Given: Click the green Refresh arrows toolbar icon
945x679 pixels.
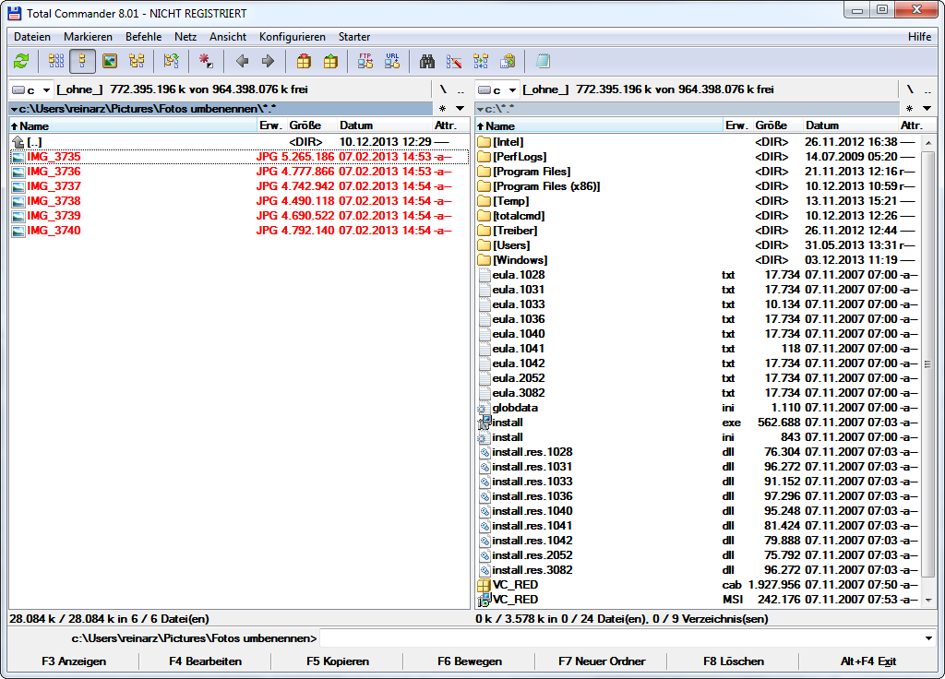Looking at the screenshot, I should [x=21, y=62].
